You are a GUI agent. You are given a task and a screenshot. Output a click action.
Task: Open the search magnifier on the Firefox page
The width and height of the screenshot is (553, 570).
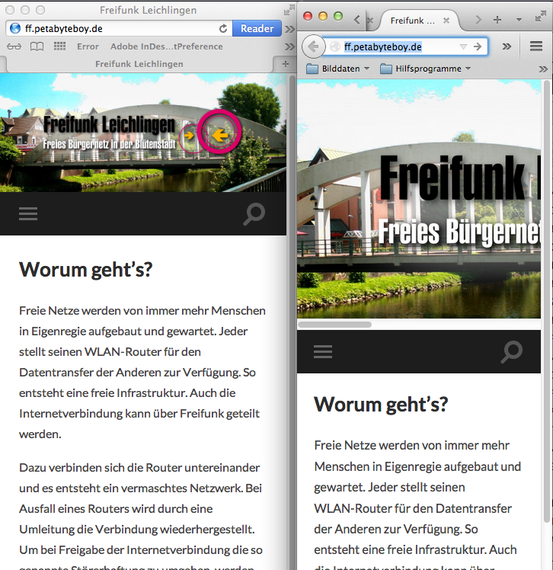[512, 351]
